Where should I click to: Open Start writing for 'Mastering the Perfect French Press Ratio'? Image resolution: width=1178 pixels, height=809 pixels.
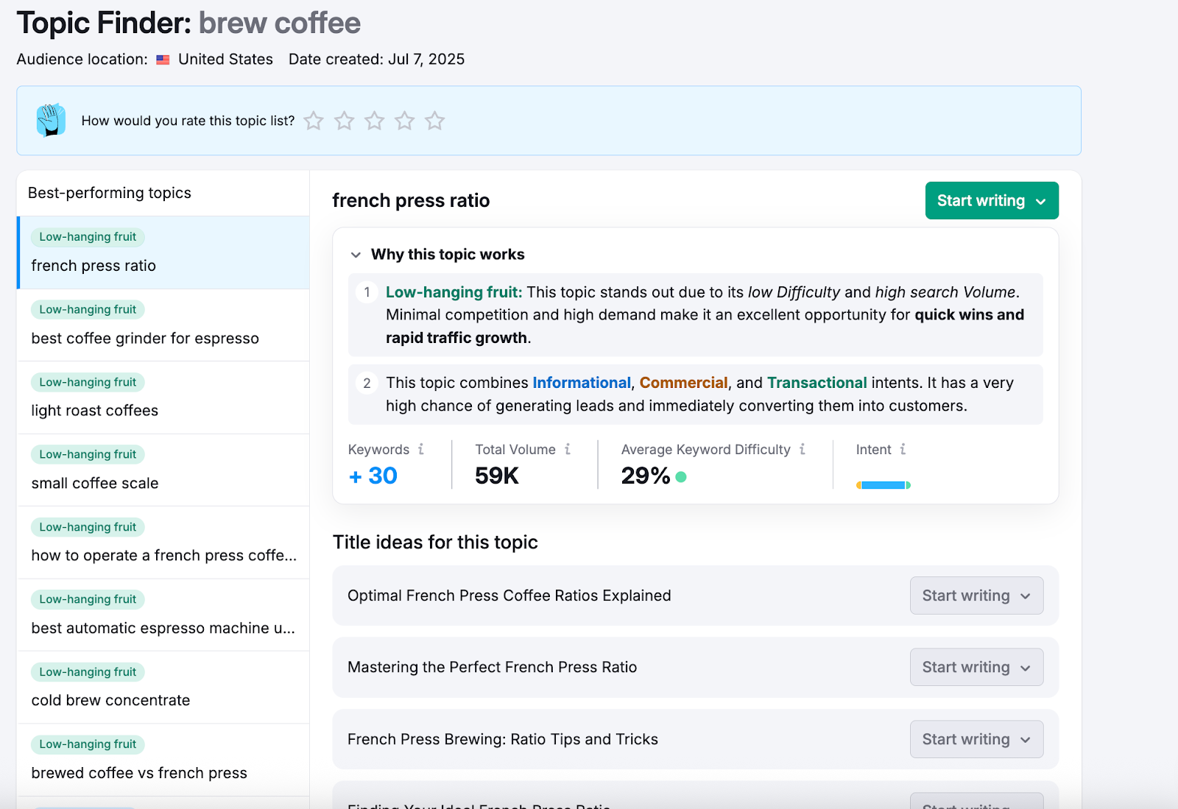(x=976, y=668)
